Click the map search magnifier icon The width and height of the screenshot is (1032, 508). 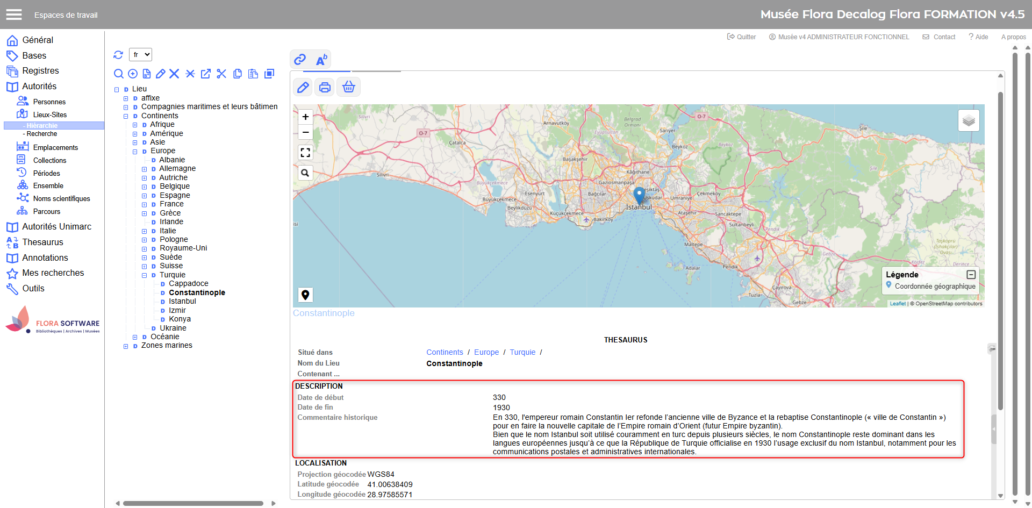(x=305, y=173)
